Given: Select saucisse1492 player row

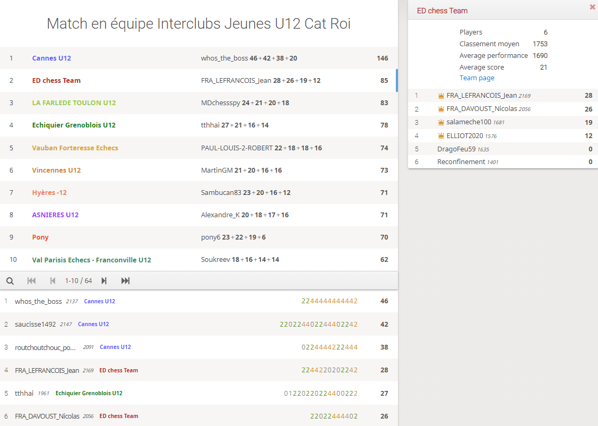Looking at the screenshot, I should [x=35, y=324].
